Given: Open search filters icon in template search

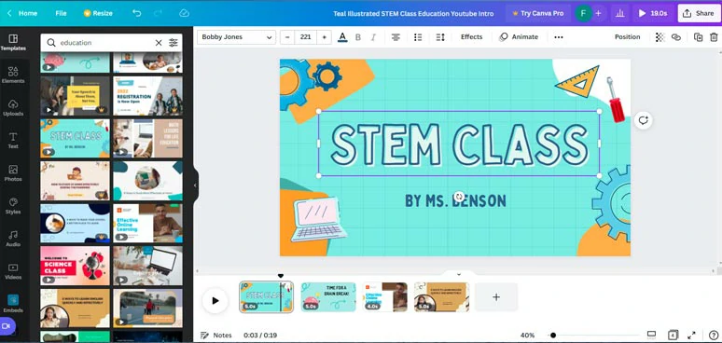Looking at the screenshot, I should click(x=174, y=43).
